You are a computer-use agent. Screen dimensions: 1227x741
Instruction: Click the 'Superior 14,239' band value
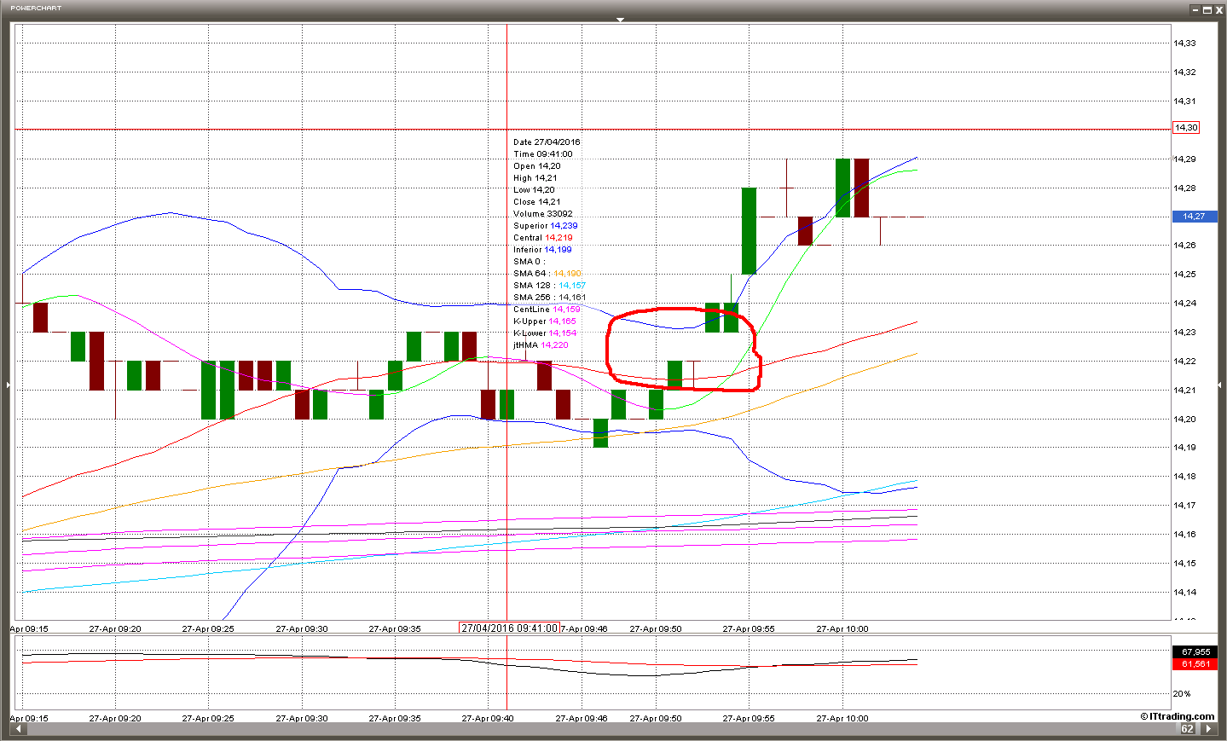[546, 226]
